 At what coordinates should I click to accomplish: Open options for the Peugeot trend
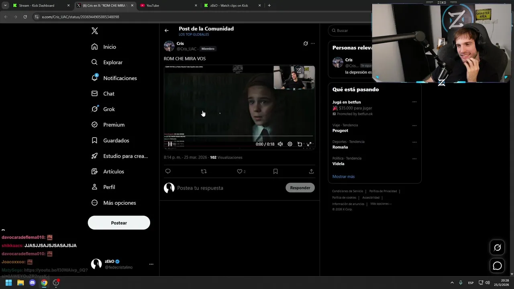(x=414, y=126)
